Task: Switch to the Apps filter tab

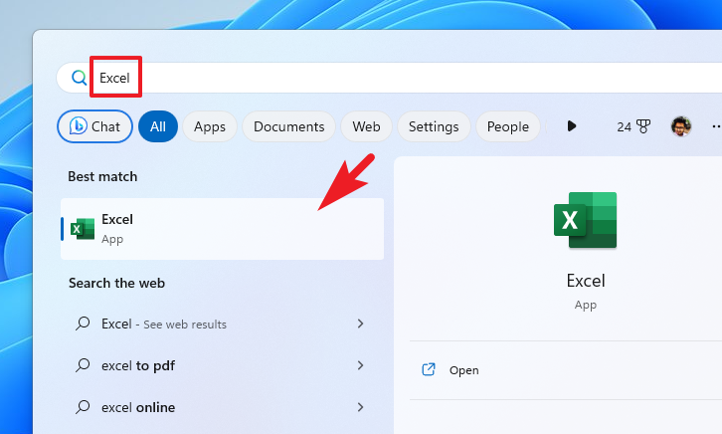Action: (210, 126)
